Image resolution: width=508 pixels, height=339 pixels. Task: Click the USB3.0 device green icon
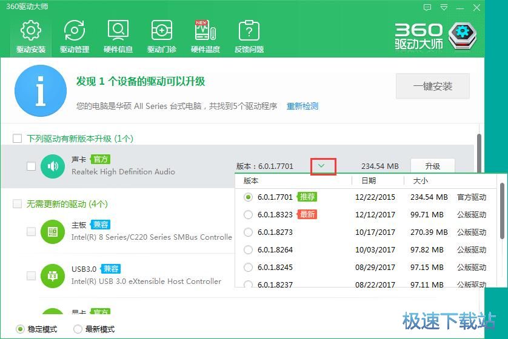(x=53, y=276)
